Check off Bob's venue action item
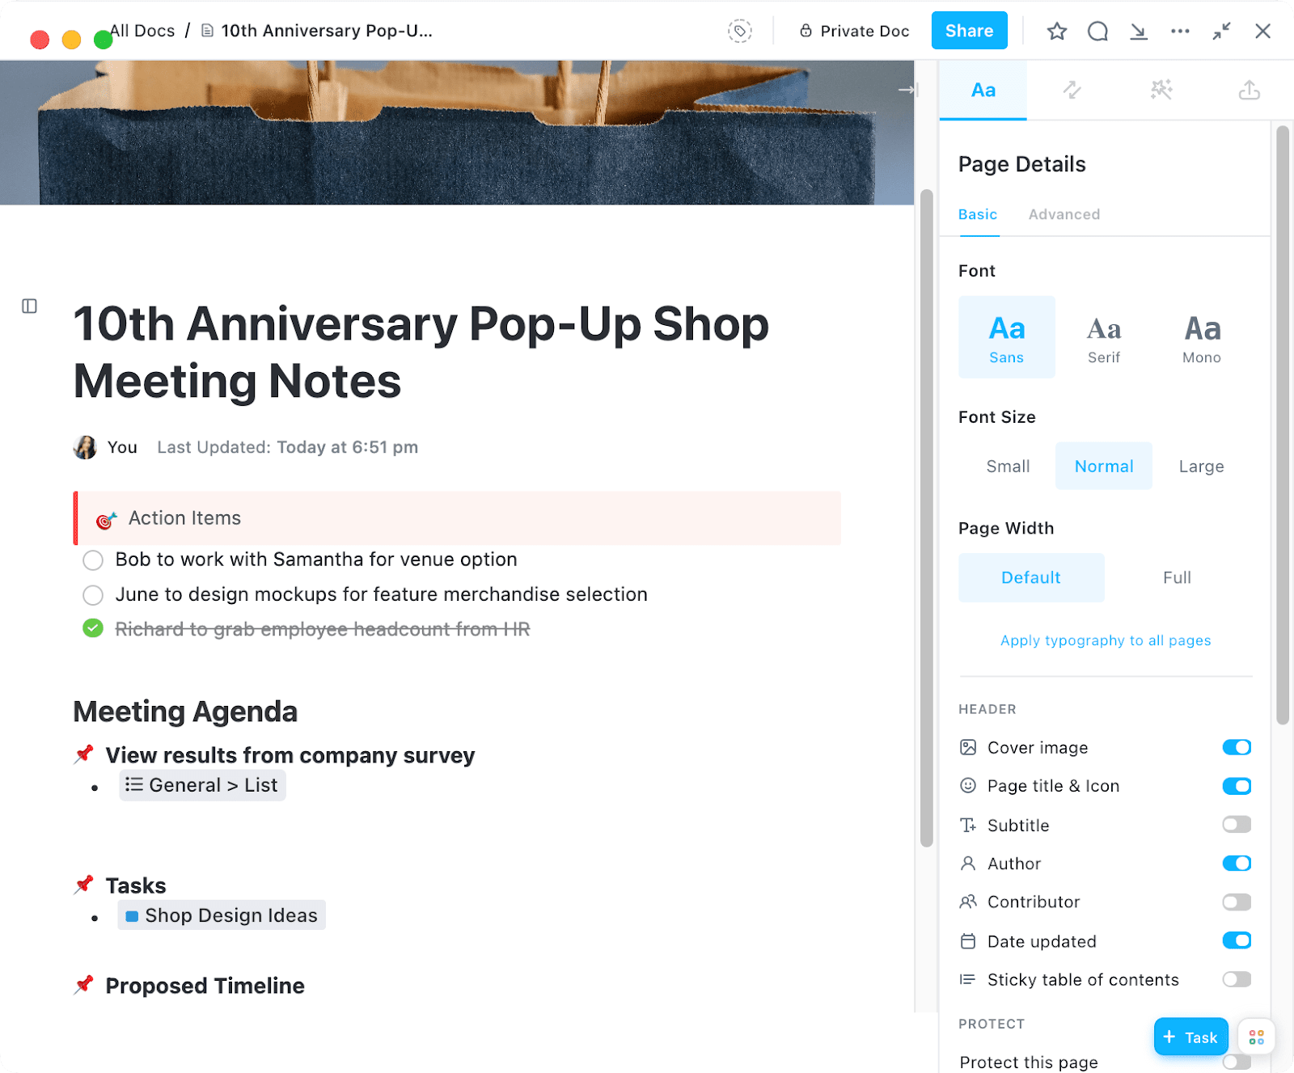Image resolution: width=1294 pixels, height=1073 pixels. point(92,560)
